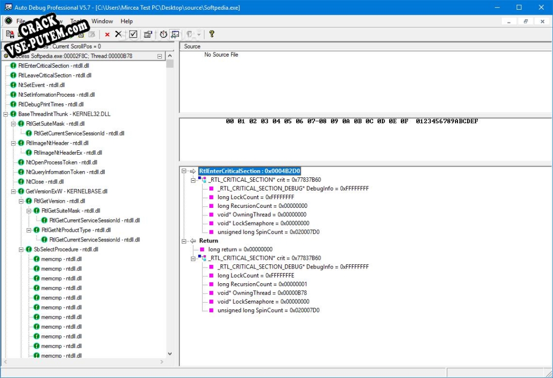Image resolution: width=553 pixels, height=378 pixels.
Task: Collapse the Return node in parameters
Action: 184,241
